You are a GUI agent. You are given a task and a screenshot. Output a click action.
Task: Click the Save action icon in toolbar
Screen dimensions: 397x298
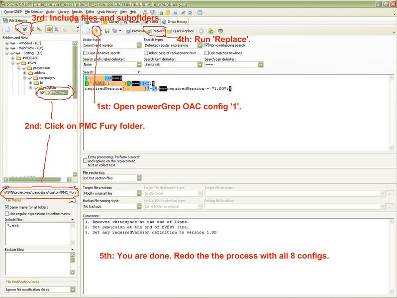click(106, 31)
